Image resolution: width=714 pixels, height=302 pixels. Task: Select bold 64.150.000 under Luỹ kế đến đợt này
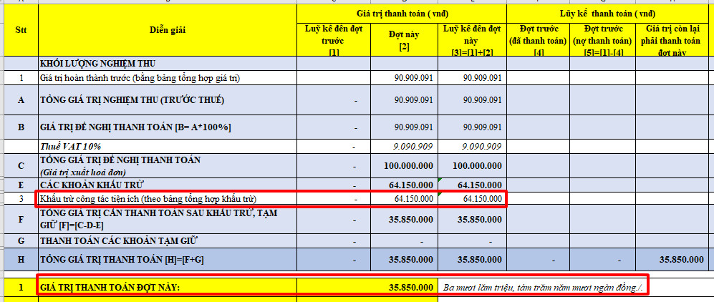pos(472,185)
